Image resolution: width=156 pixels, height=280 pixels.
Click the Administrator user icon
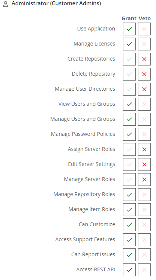click(6, 4)
